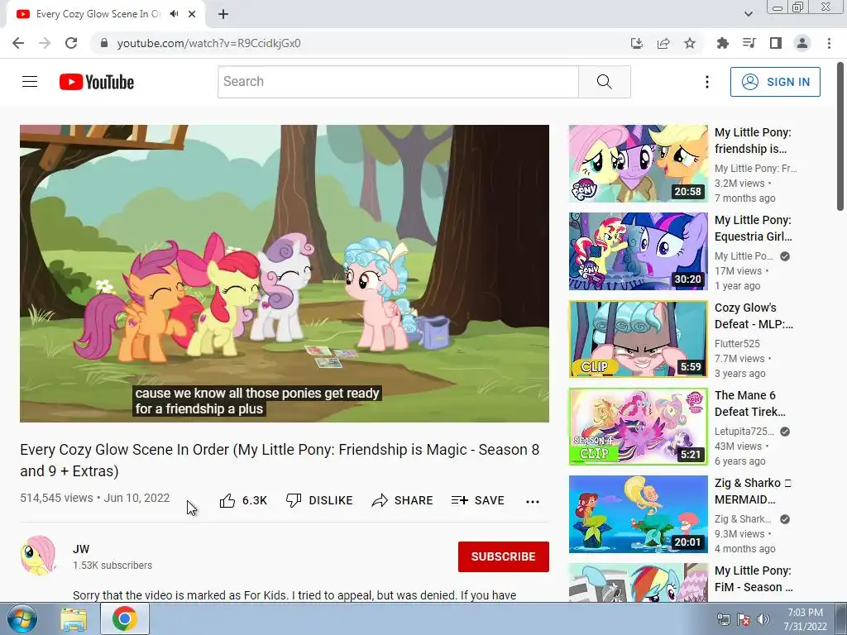Open Mane 6 Defeat Tirek thumbnail
The height and width of the screenshot is (635, 847).
pyautogui.click(x=638, y=427)
